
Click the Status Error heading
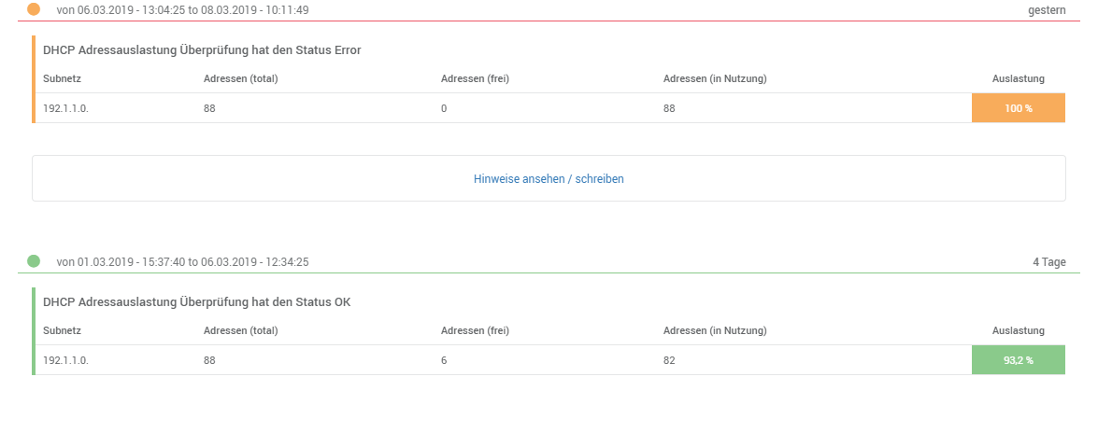click(x=202, y=50)
